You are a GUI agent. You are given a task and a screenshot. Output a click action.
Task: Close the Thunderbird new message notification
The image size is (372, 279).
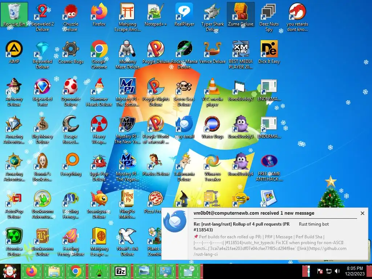click(362, 213)
